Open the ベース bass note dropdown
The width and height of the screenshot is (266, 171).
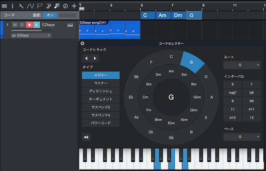[242, 137]
